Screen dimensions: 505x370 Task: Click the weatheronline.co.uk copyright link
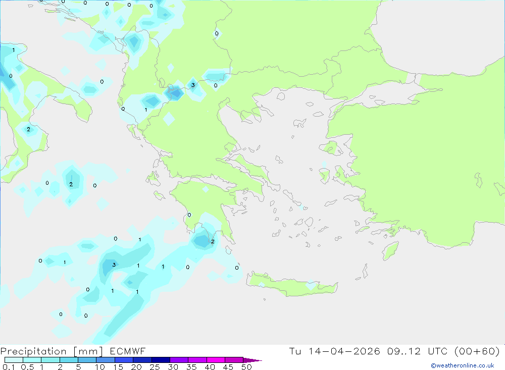coord(463,365)
